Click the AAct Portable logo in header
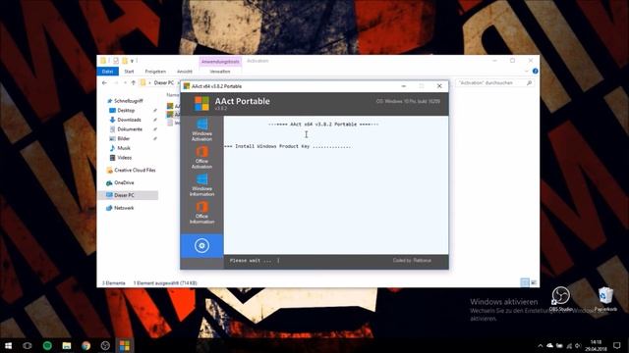This screenshot has width=629, height=353. coord(201,103)
